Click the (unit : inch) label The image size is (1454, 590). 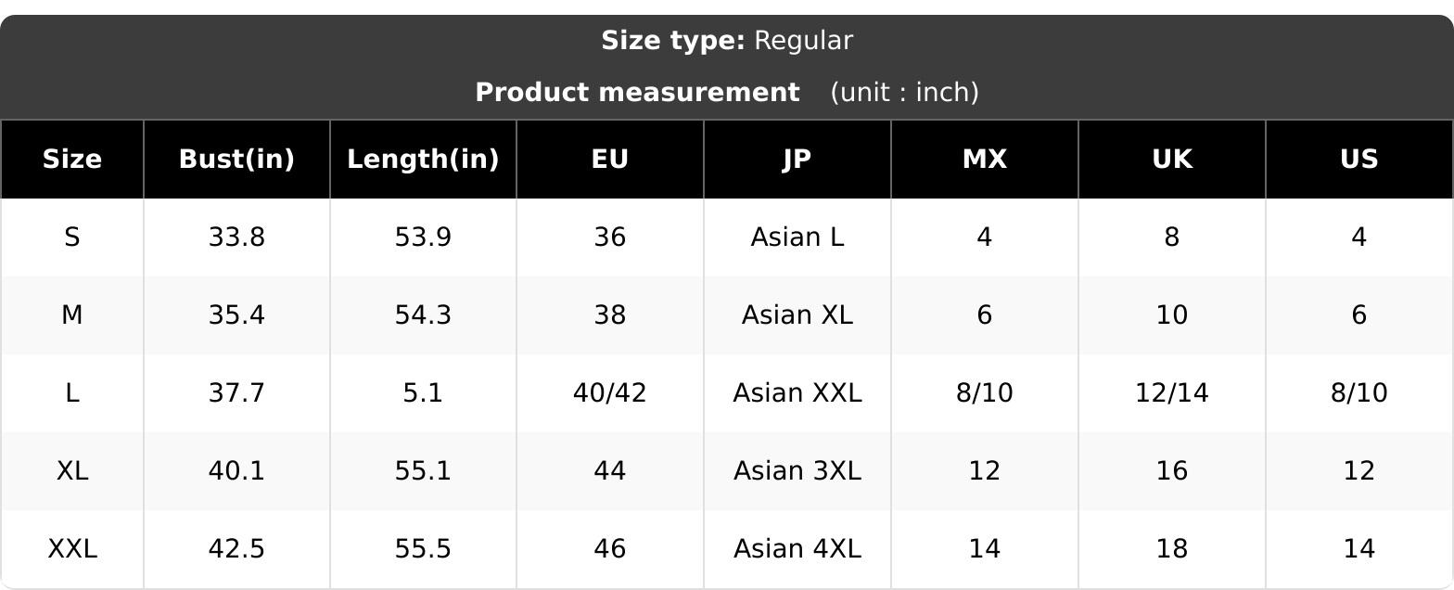click(904, 93)
